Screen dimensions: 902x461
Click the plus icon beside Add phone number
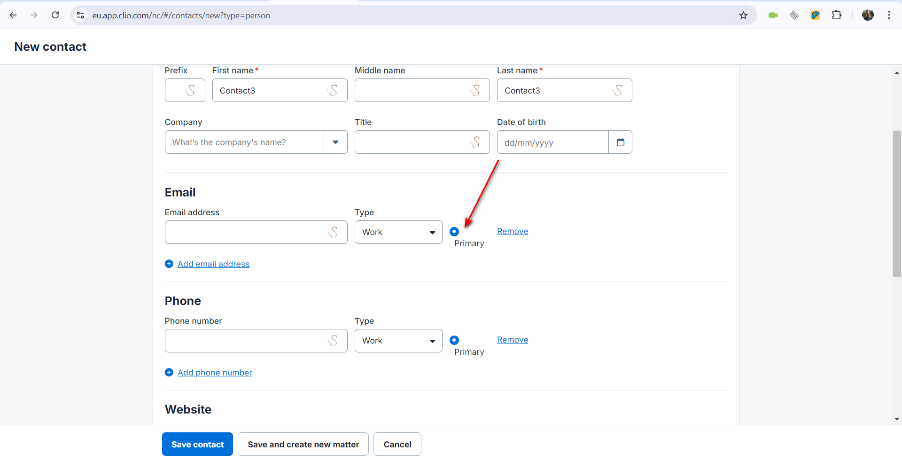tap(169, 372)
